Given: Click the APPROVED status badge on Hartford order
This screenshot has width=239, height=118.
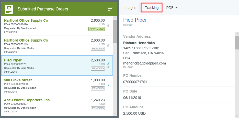Looking at the screenshot, I should (x=97, y=29).
